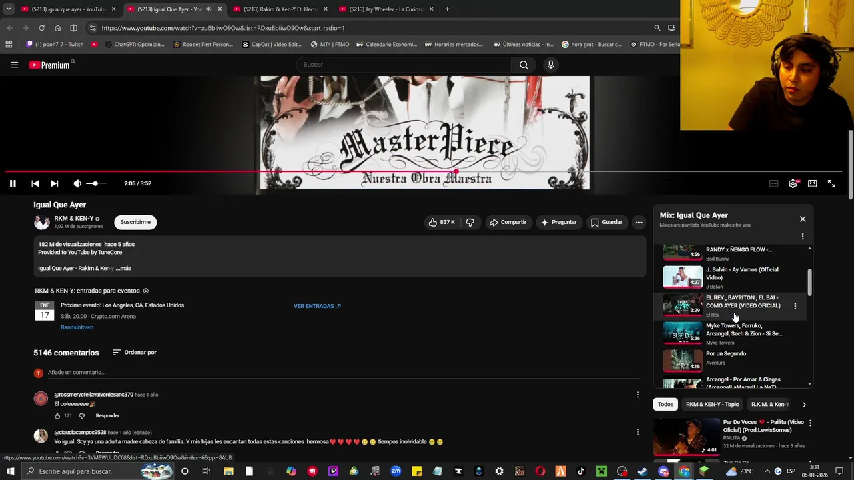Open the CapCut | Video Edit bookmark
This screenshot has height=480, width=854.
[272, 45]
